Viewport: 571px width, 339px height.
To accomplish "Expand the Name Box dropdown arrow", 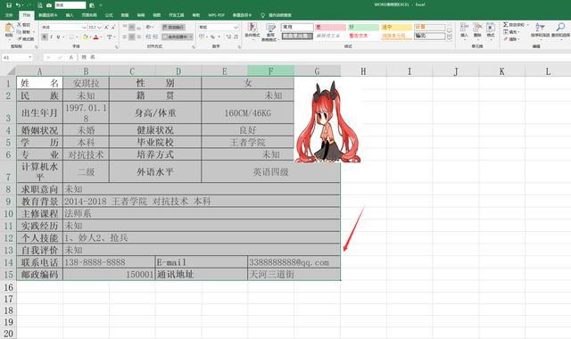I will click(29, 57).
